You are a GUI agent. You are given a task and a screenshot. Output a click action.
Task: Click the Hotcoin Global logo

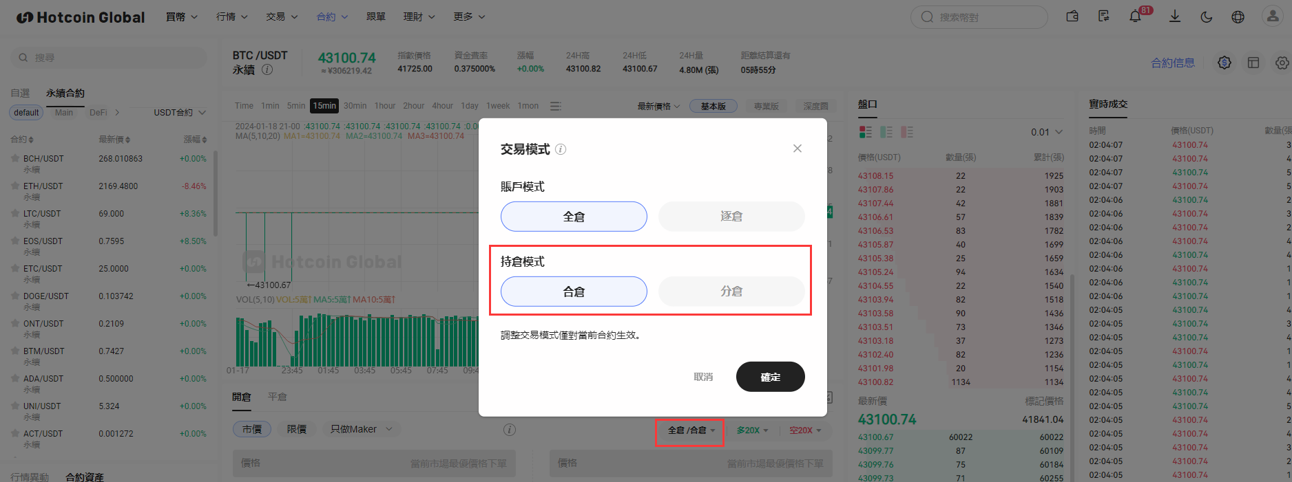point(81,17)
